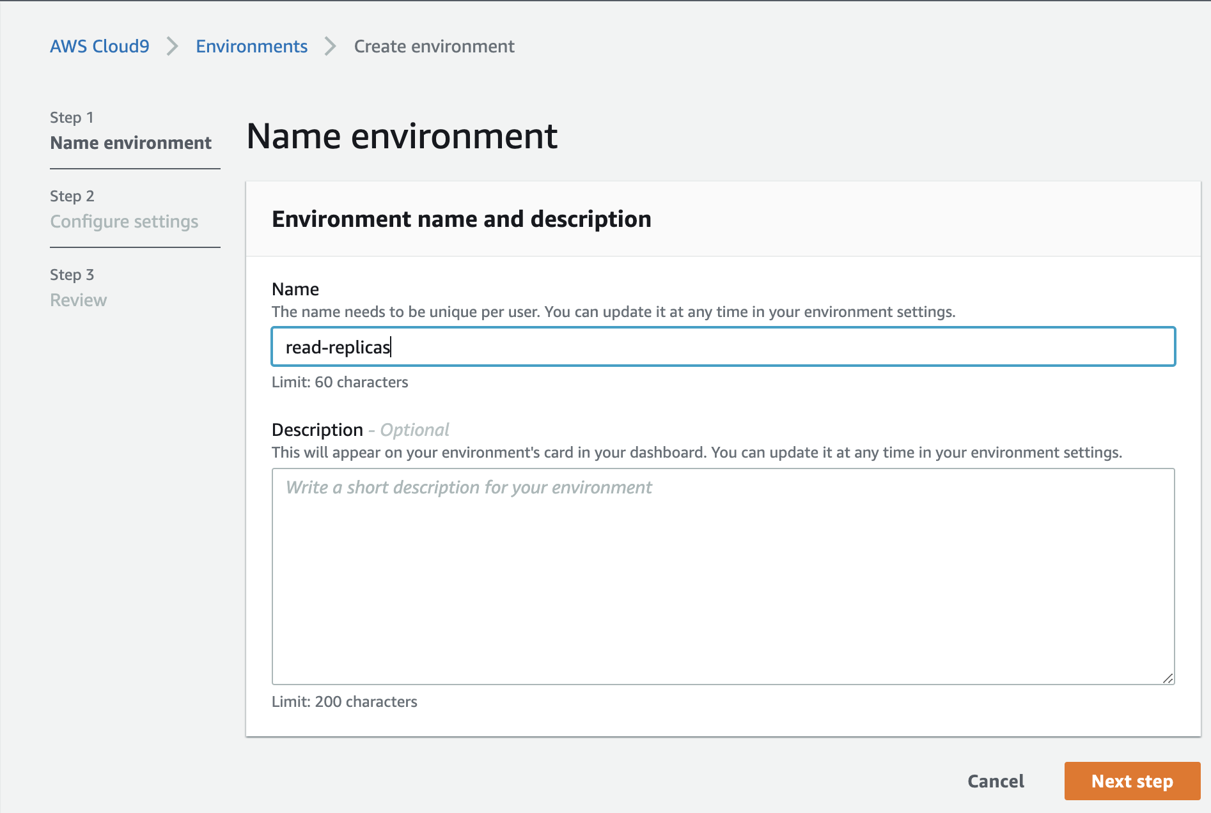This screenshot has height=813, width=1211.
Task: Focus the Name input containing read-replicas
Action: click(x=723, y=346)
